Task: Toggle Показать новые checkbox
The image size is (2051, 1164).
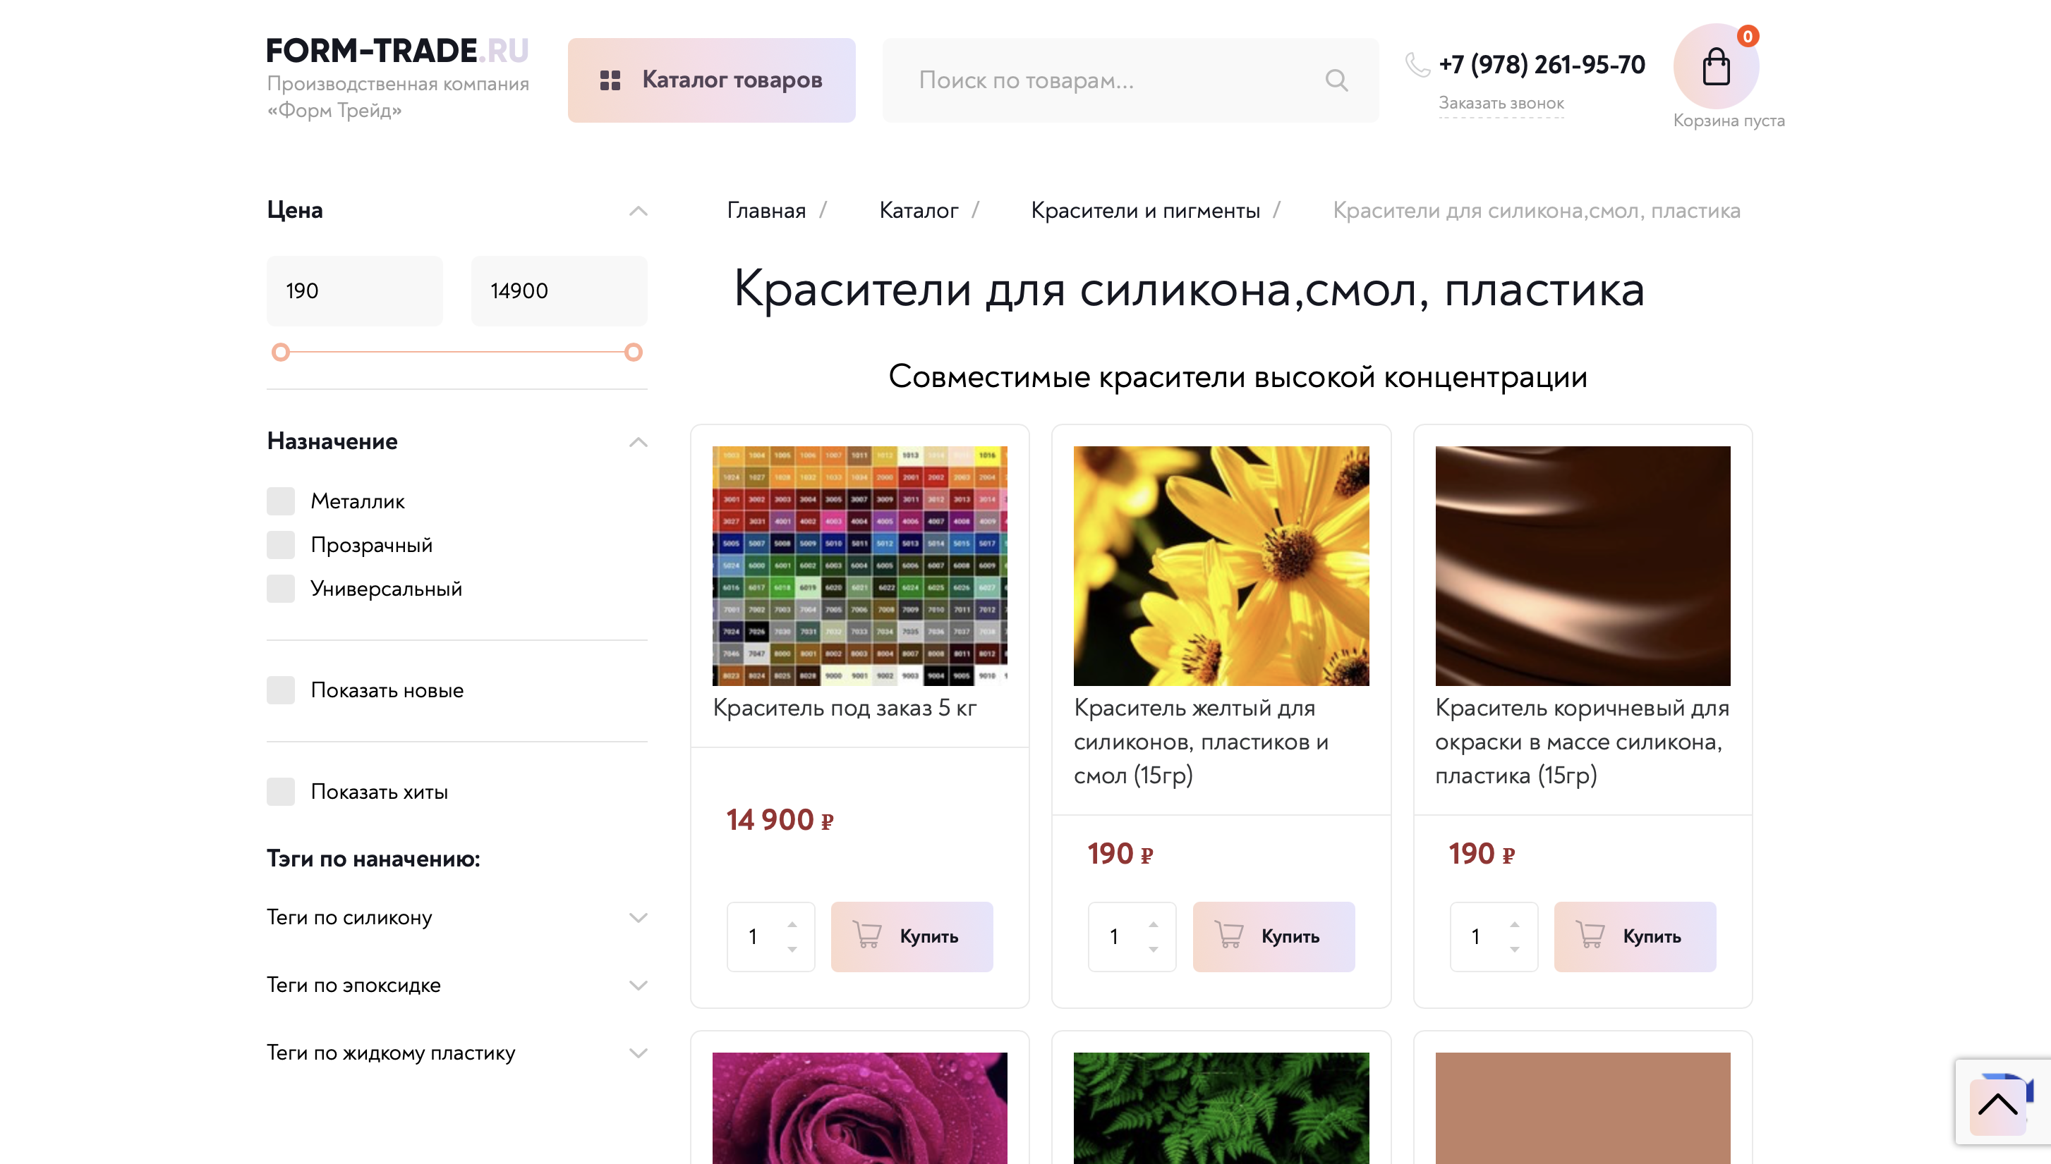Action: pos(281,691)
